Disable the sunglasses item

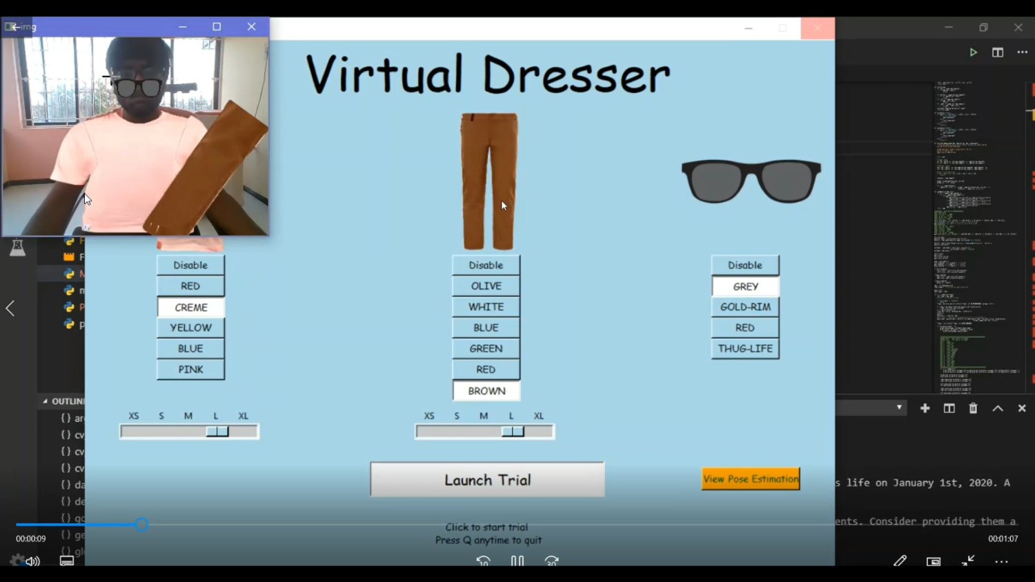tap(745, 265)
